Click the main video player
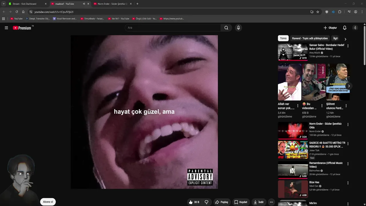The width and height of the screenshot is (366, 206). 144,112
